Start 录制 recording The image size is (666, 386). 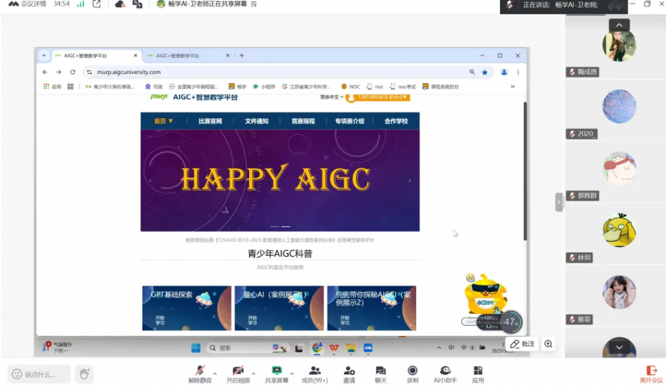(x=412, y=374)
